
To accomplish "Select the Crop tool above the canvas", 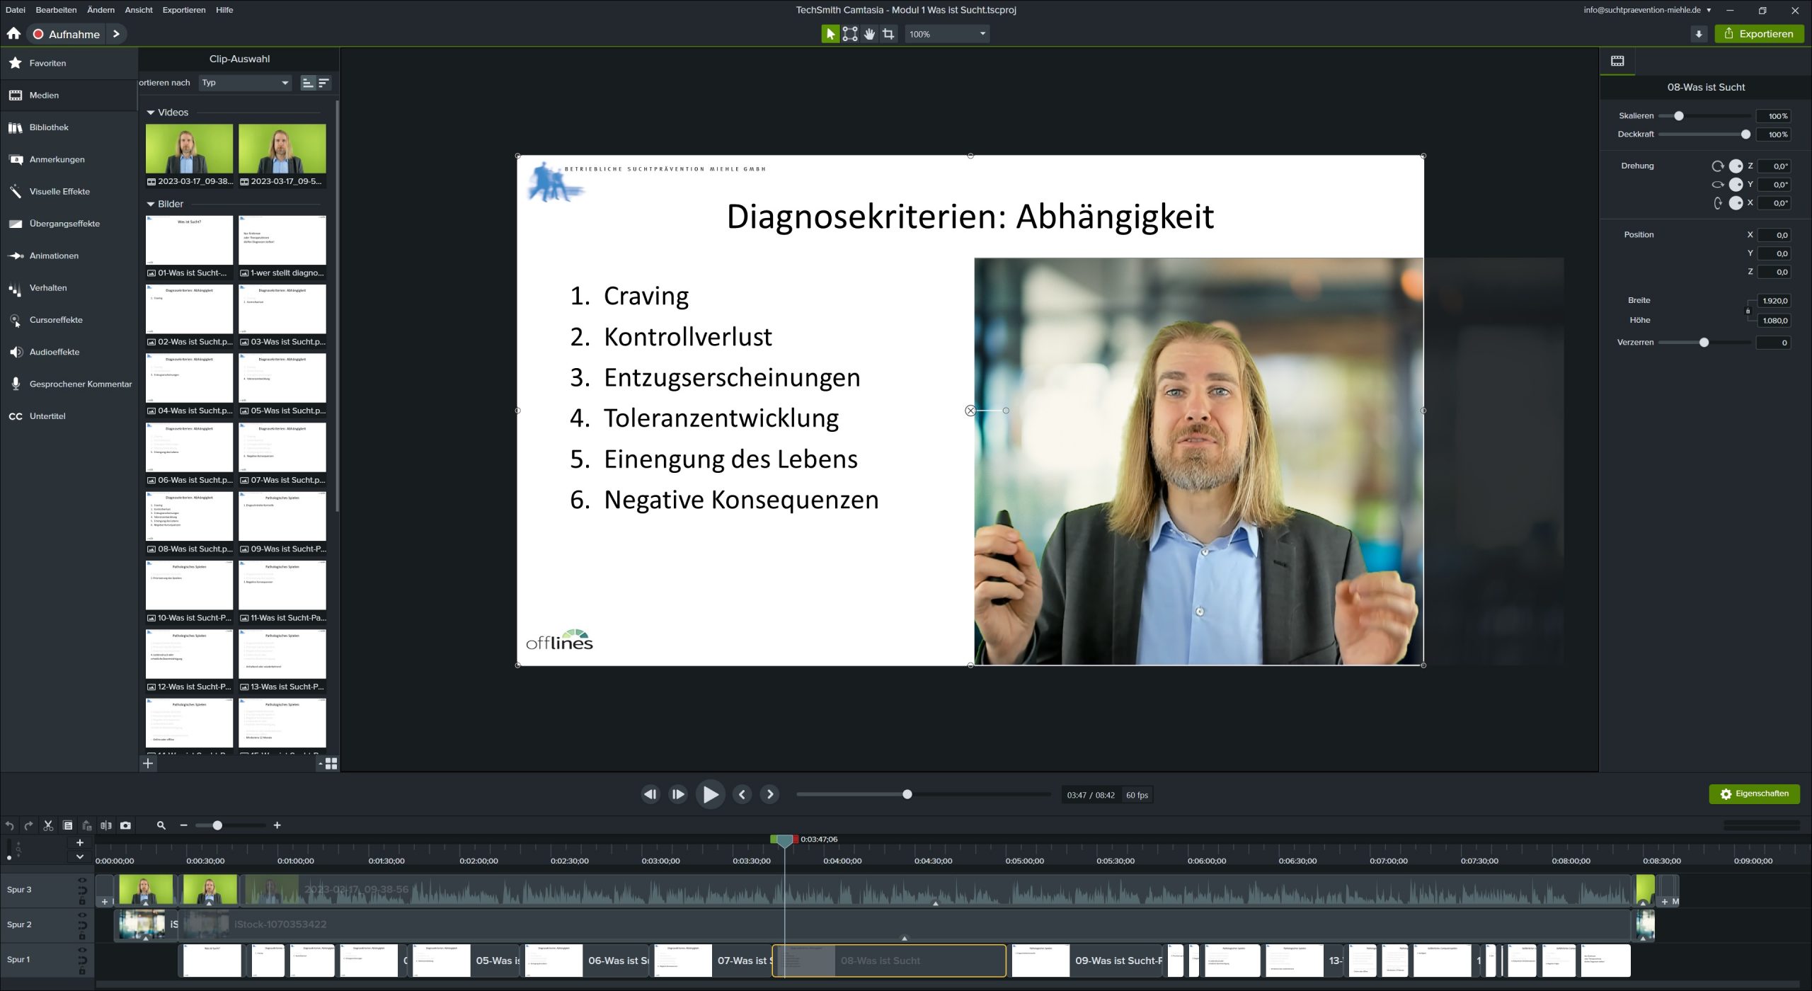I will (x=888, y=33).
